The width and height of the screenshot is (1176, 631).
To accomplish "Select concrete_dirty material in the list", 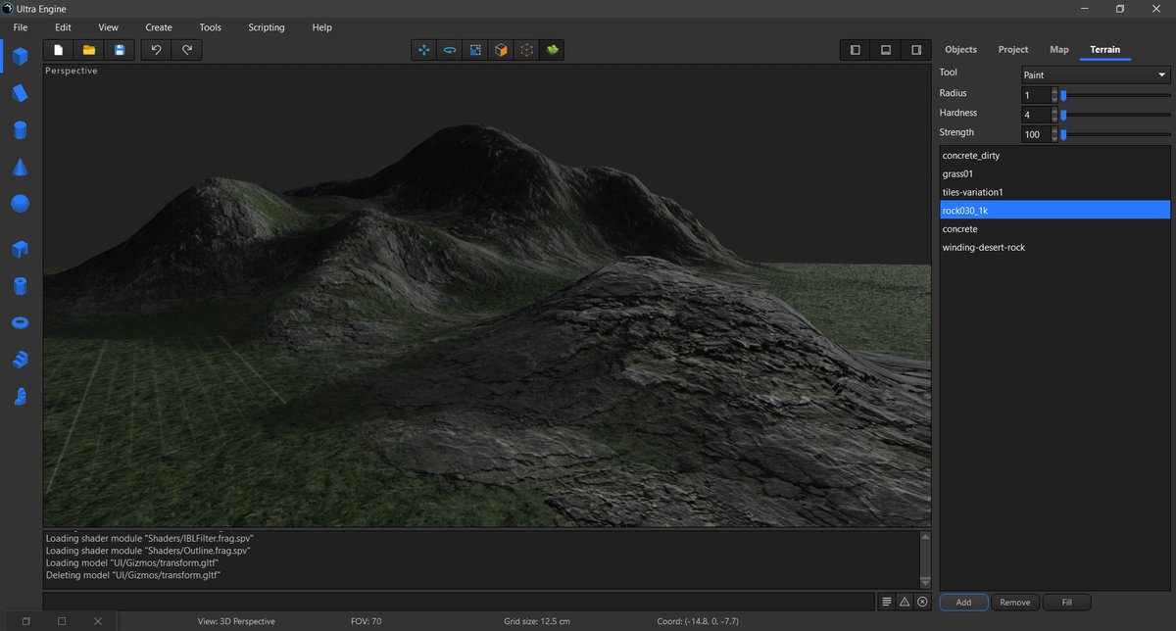I will pyautogui.click(x=1054, y=155).
